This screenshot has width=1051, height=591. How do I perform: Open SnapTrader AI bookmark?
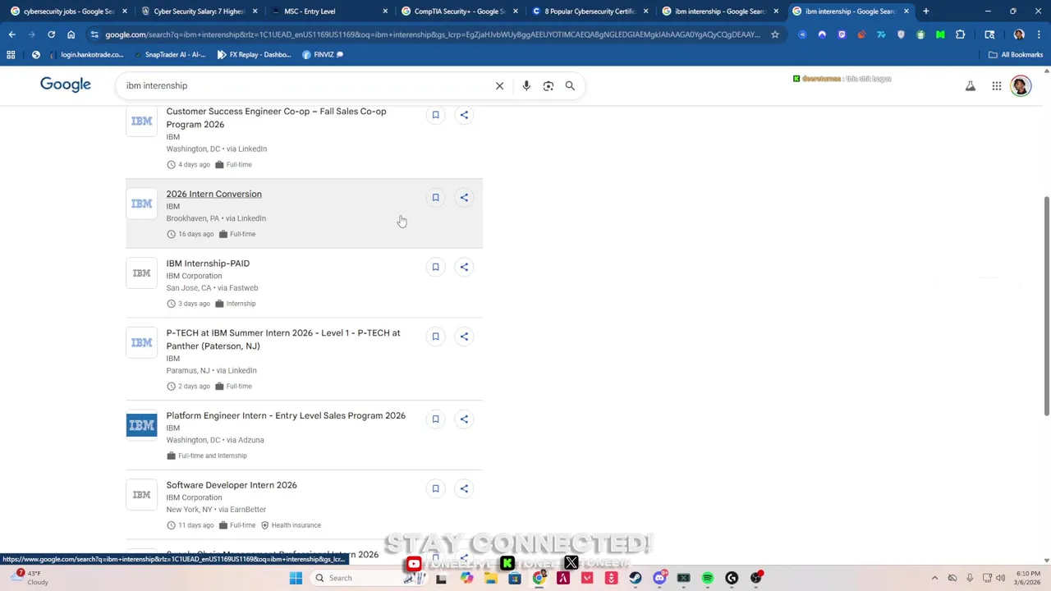pos(169,54)
